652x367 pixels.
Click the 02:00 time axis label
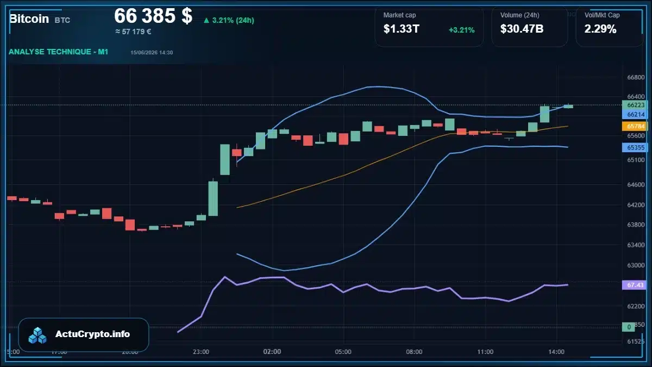pos(272,352)
